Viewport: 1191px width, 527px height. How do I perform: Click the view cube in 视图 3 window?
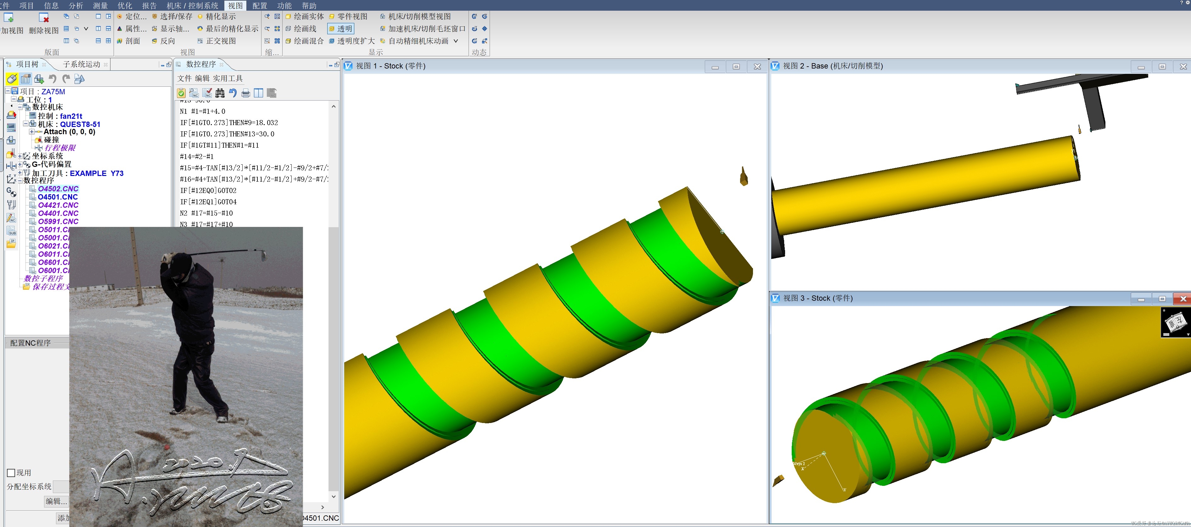click(1175, 322)
